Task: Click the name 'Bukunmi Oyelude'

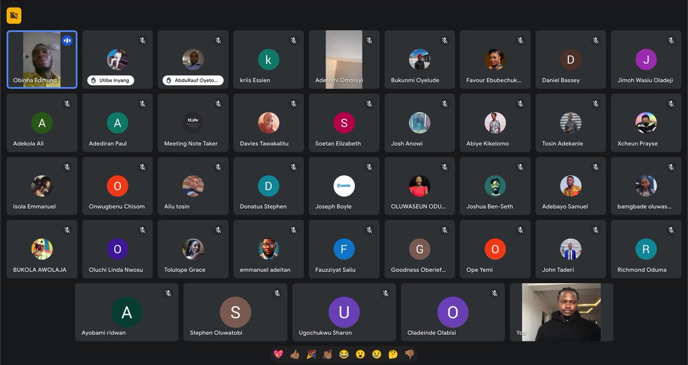Action: [415, 81]
